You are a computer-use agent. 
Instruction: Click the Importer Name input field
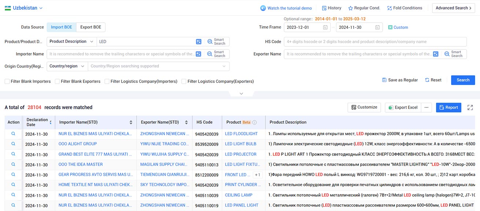pos(121,54)
